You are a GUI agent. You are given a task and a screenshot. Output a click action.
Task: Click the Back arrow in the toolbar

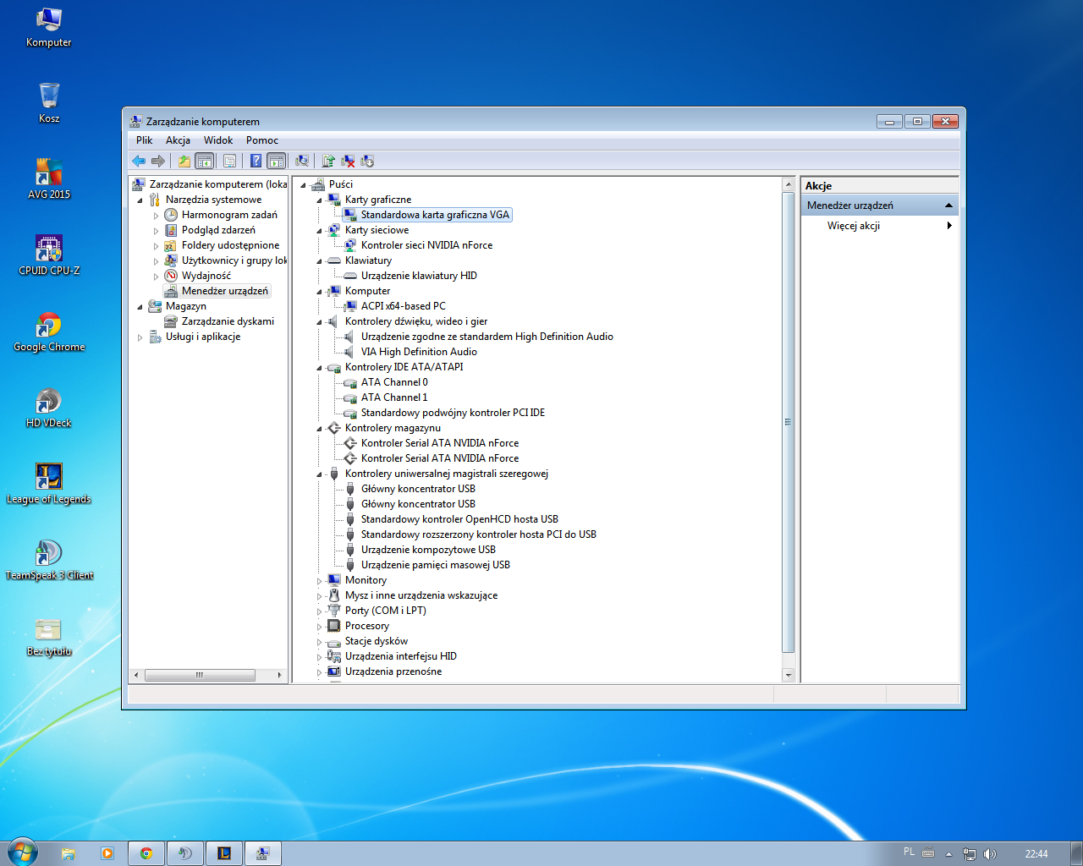tap(139, 161)
